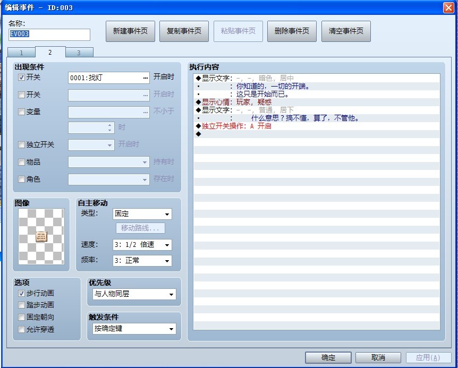The image size is (458, 368).
Task: Click the 取消 button
Action: tap(378, 357)
